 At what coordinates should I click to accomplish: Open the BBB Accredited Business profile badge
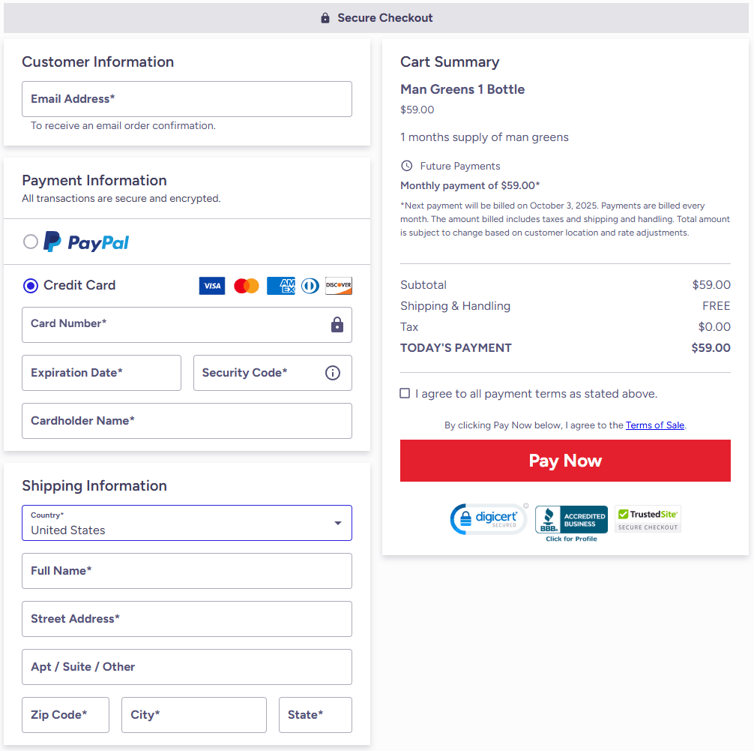pos(571,522)
